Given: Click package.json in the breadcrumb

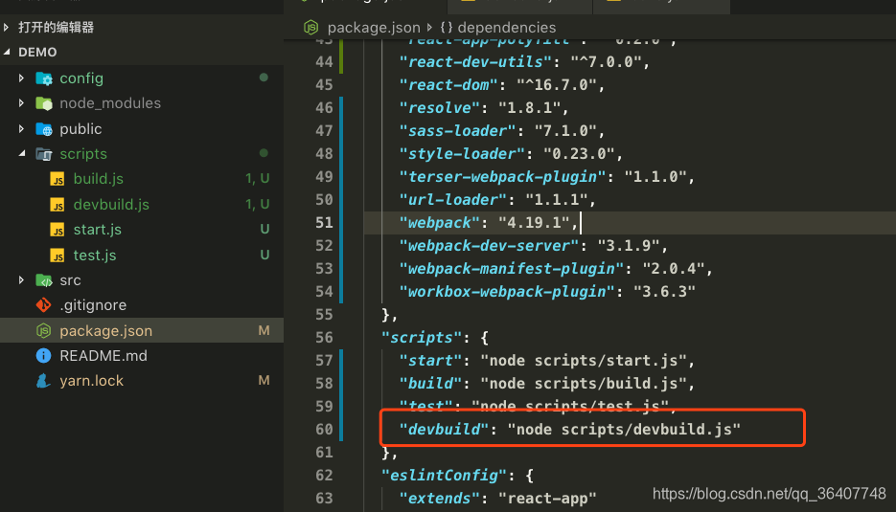Looking at the screenshot, I should click(x=374, y=28).
